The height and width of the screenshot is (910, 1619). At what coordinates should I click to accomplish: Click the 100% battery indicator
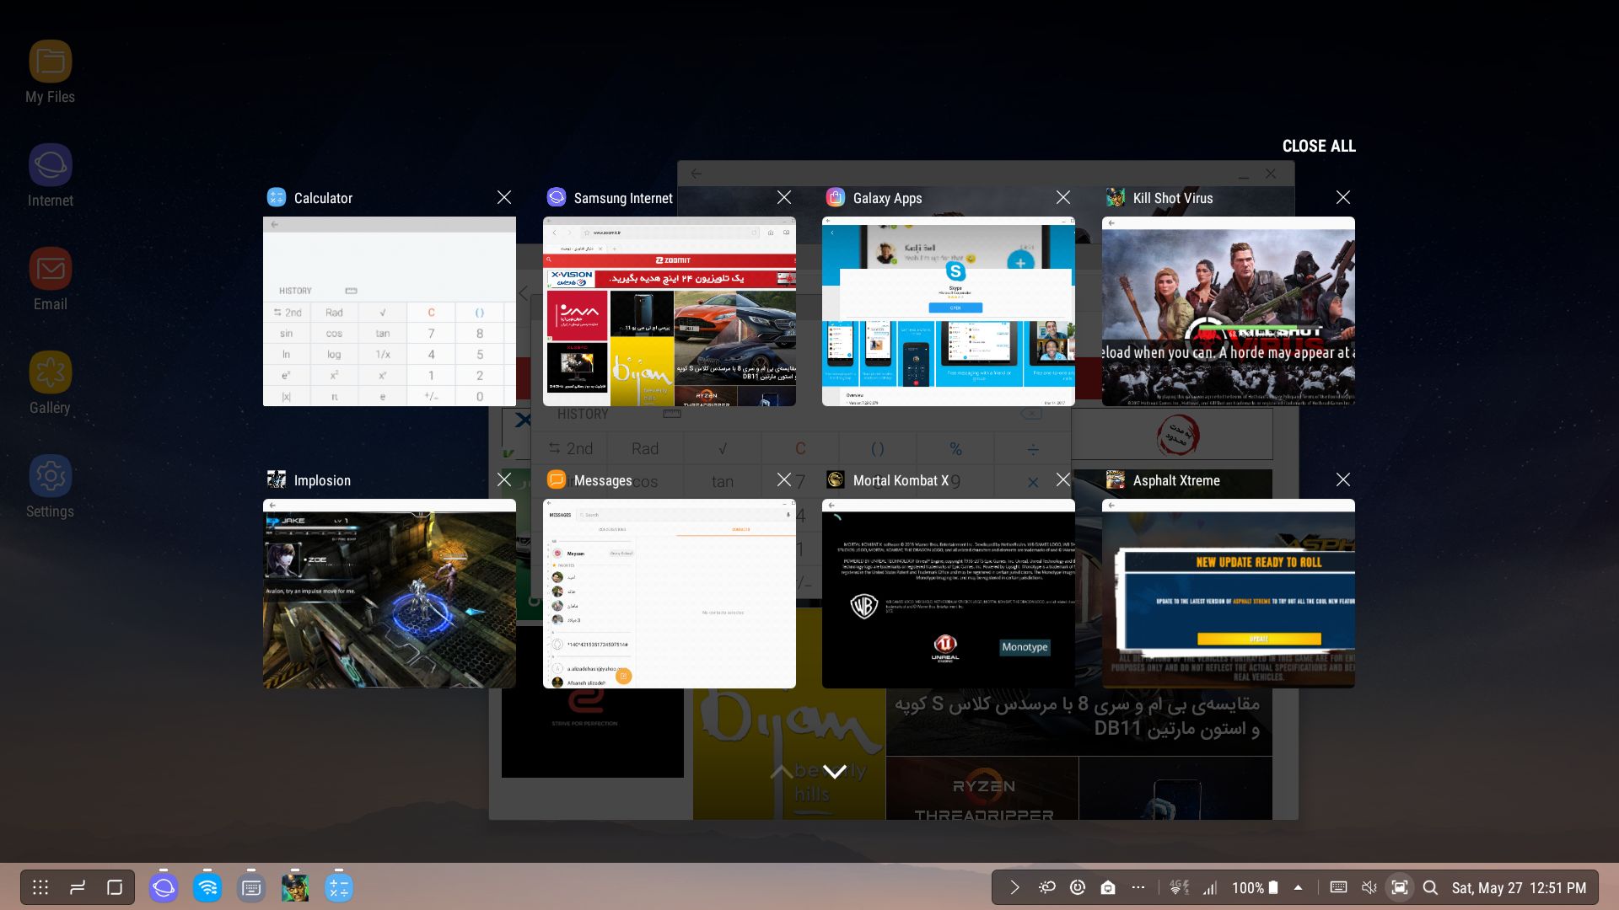click(x=1255, y=887)
